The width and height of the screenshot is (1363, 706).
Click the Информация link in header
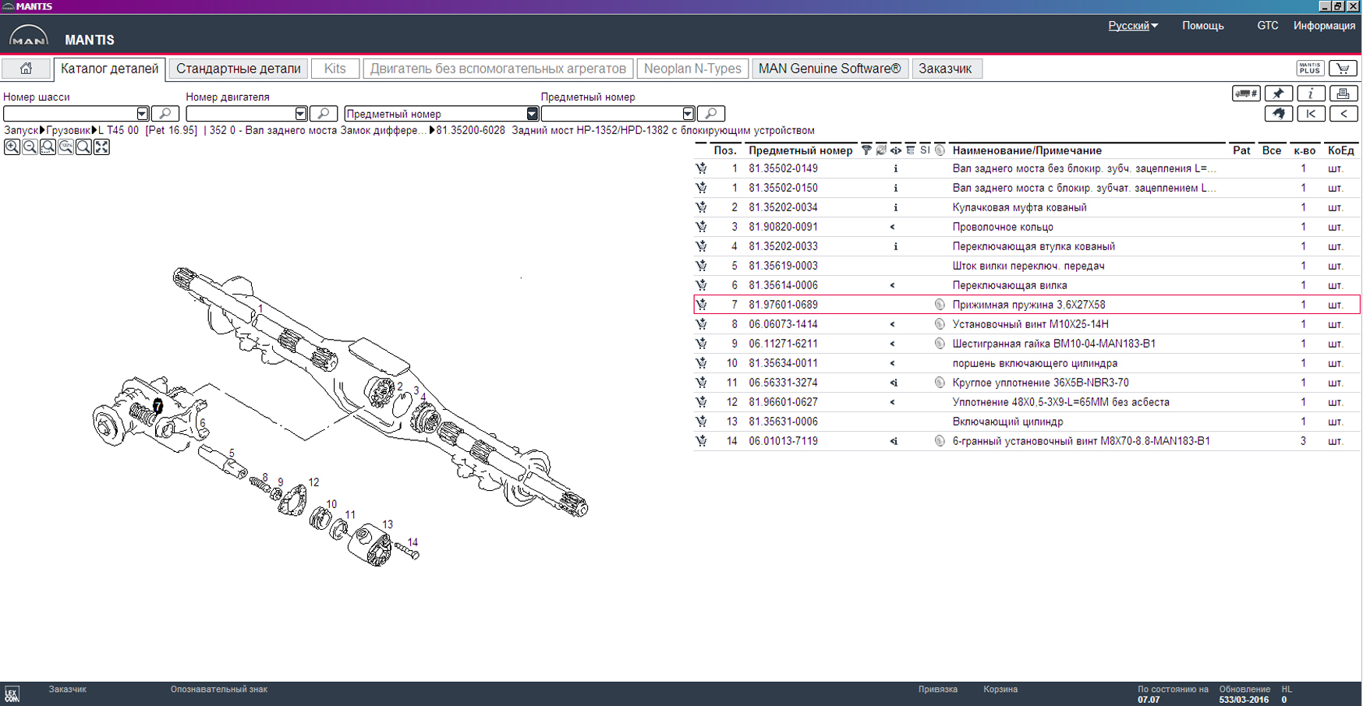1323,26
